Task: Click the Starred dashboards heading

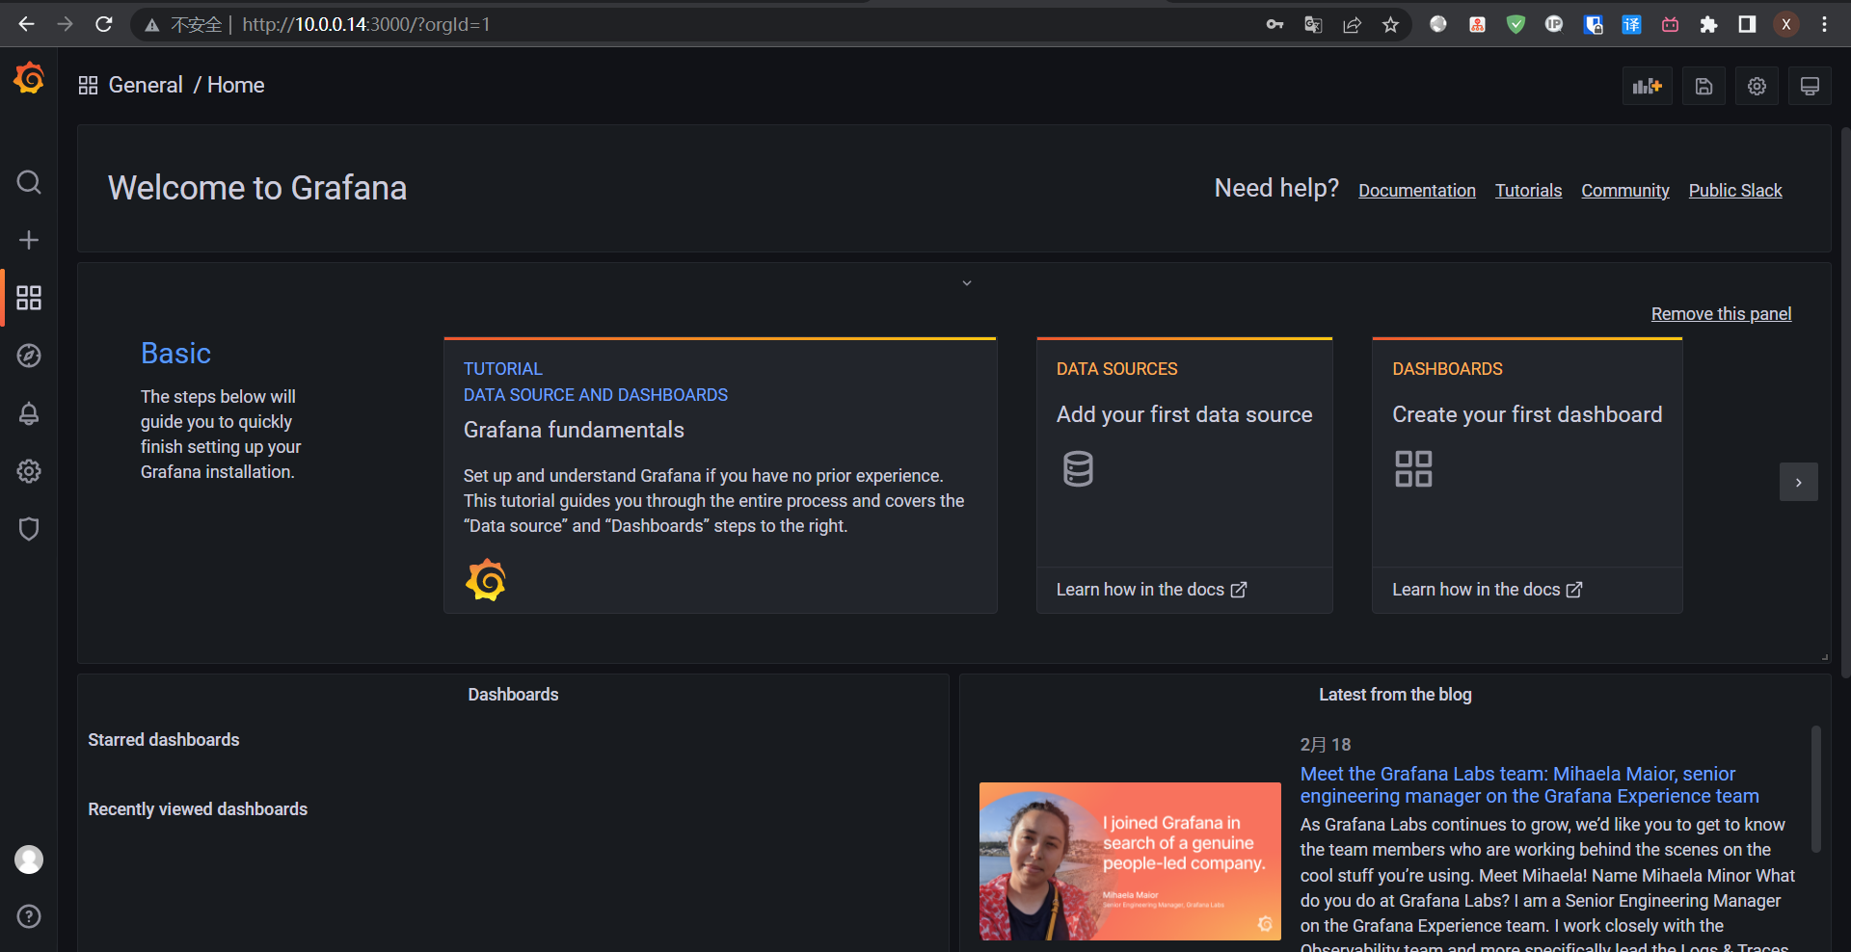Action: (x=164, y=740)
